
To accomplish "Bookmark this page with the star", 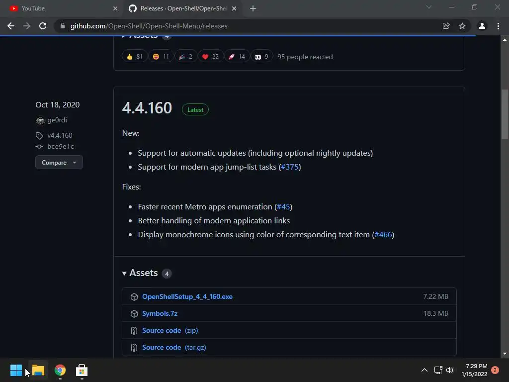I will tap(462, 26).
